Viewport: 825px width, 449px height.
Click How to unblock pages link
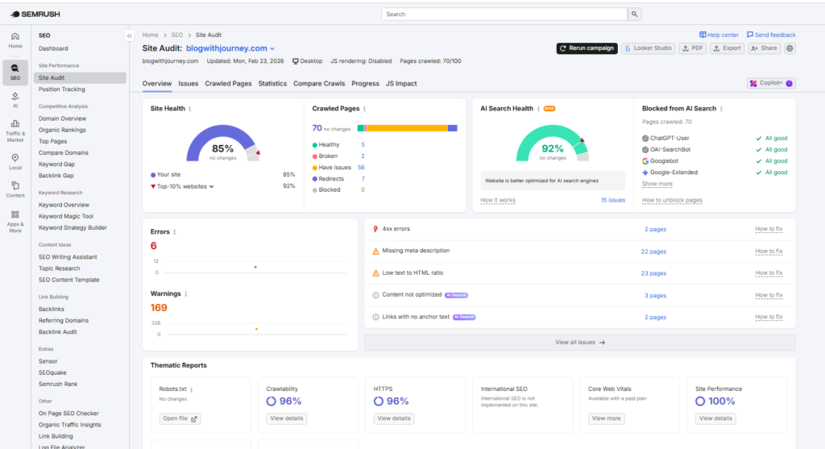[672, 200]
